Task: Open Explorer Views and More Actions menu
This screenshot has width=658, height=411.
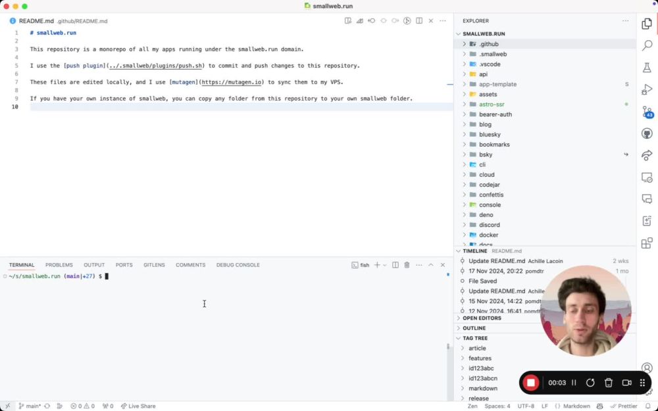Action: click(625, 20)
